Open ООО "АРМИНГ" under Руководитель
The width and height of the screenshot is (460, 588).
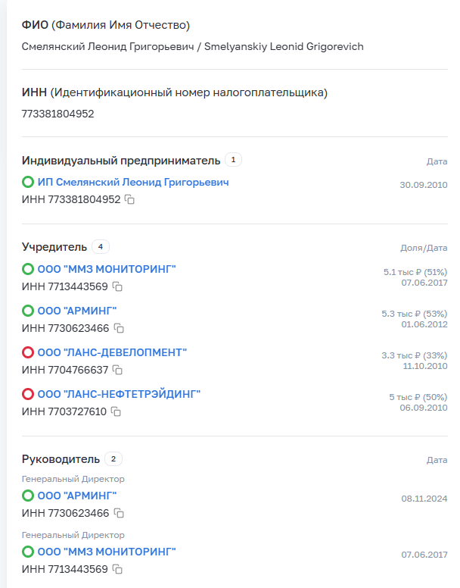point(77,496)
